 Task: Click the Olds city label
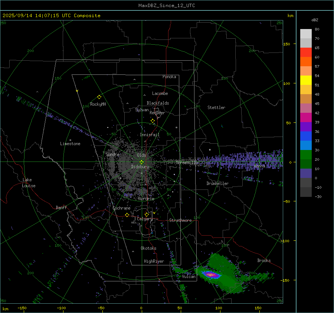pyautogui.click(x=141, y=155)
